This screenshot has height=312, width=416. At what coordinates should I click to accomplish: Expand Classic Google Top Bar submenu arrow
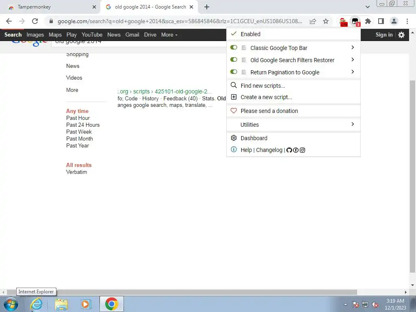[353, 48]
